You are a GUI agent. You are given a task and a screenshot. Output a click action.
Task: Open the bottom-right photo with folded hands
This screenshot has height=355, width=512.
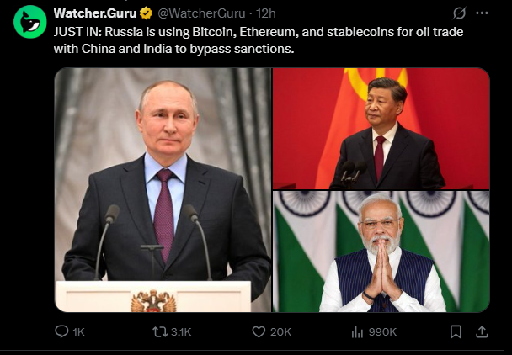click(x=381, y=252)
